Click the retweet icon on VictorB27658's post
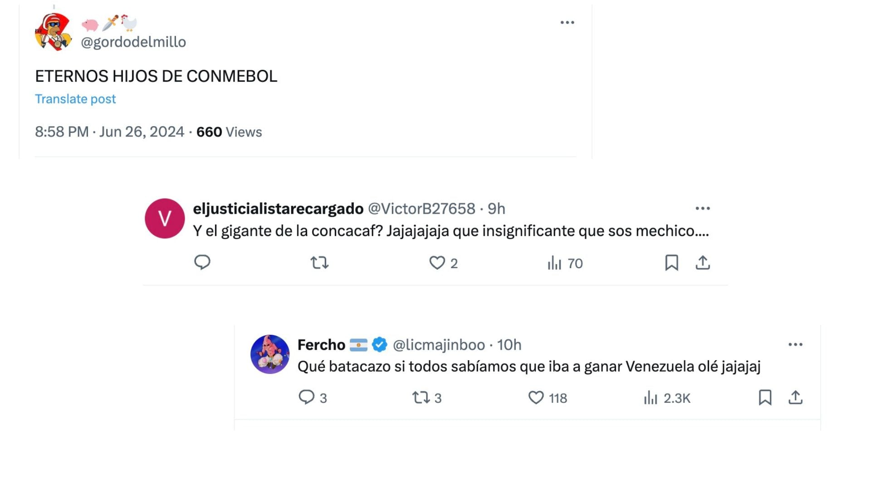 tap(320, 262)
